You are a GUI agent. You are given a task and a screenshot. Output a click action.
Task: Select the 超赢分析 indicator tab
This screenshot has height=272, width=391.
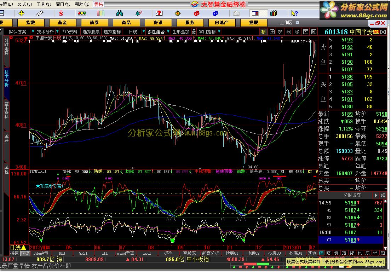(x=211, y=253)
